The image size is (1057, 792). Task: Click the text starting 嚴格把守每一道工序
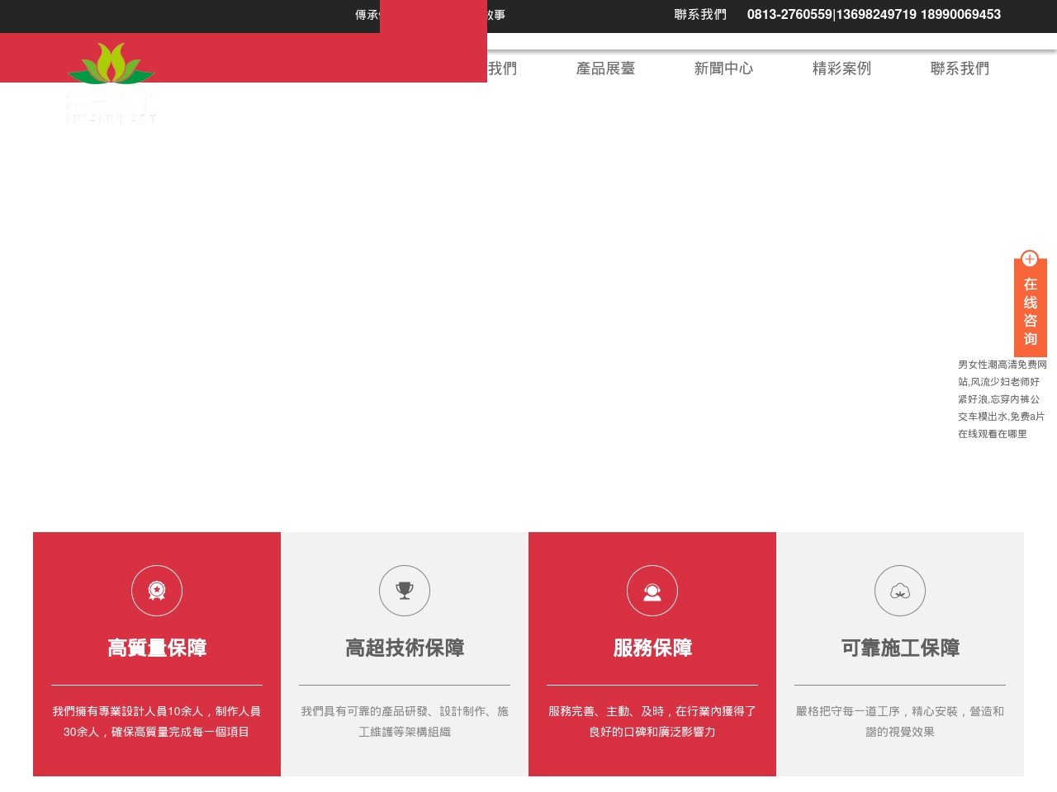[x=900, y=721]
